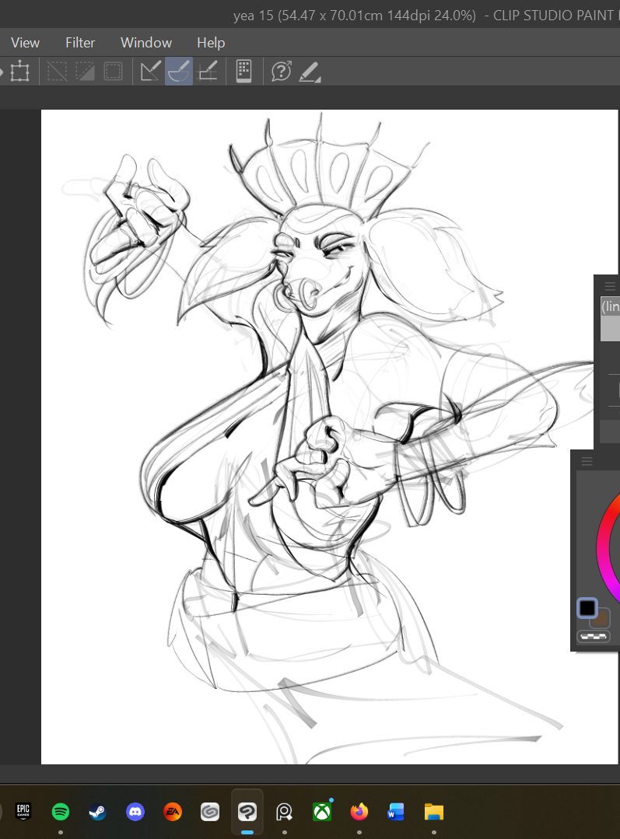Toggle Snap to Ruler
Screen dimensions: 620x839
tap(150, 72)
